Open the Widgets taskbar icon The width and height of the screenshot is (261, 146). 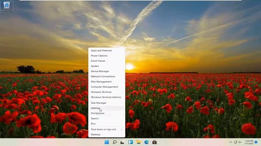pyautogui.click(x=130, y=142)
